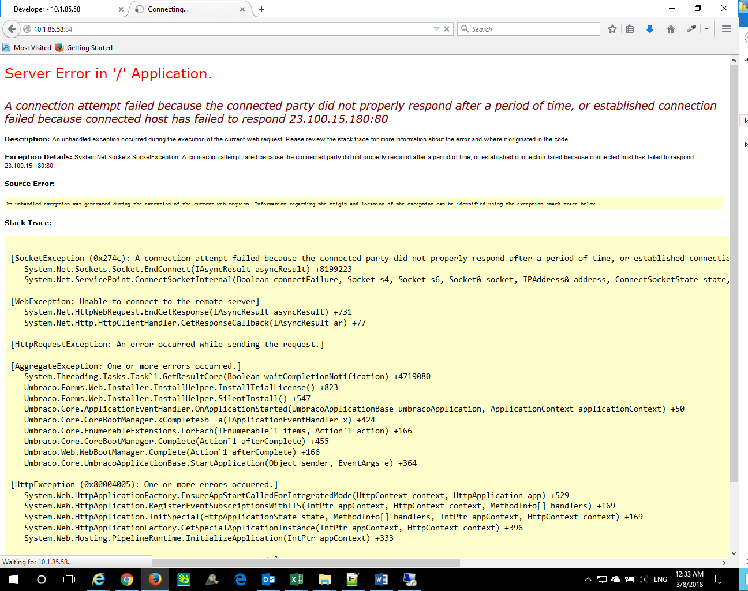The width and height of the screenshot is (748, 591).
Task: Open the volume speaker tray icon
Action: click(x=643, y=579)
